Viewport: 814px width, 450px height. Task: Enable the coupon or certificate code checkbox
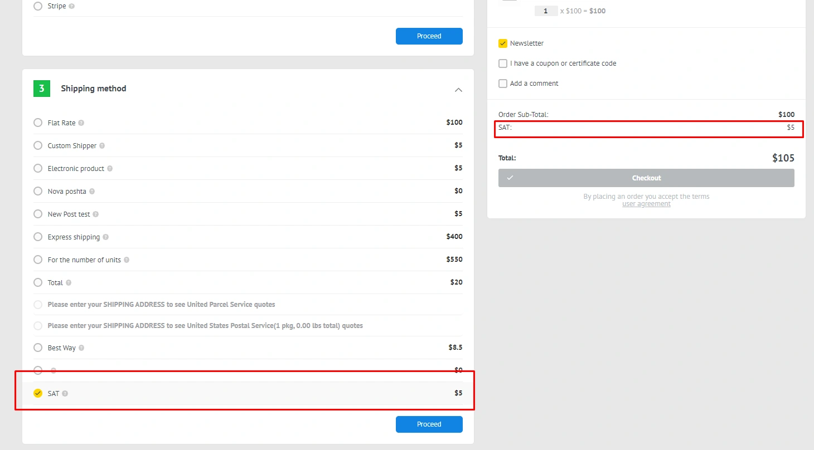point(503,63)
